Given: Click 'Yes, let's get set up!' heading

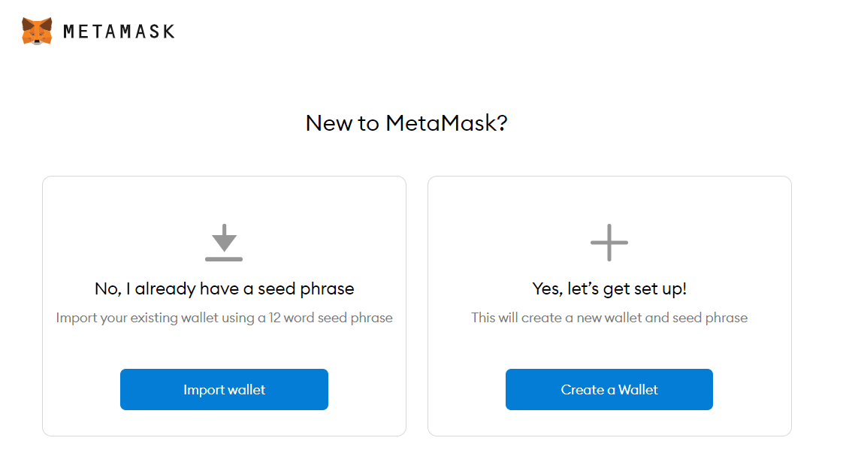Looking at the screenshot, I should click(609, 288).
